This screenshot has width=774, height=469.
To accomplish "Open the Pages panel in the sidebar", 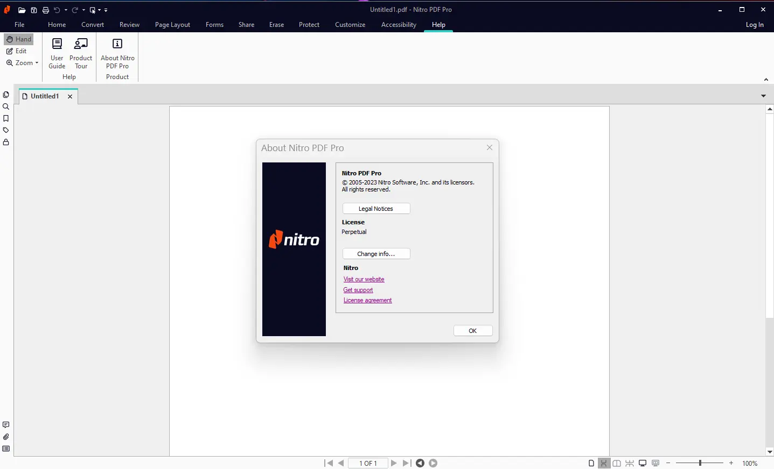I will coord(6,95).
